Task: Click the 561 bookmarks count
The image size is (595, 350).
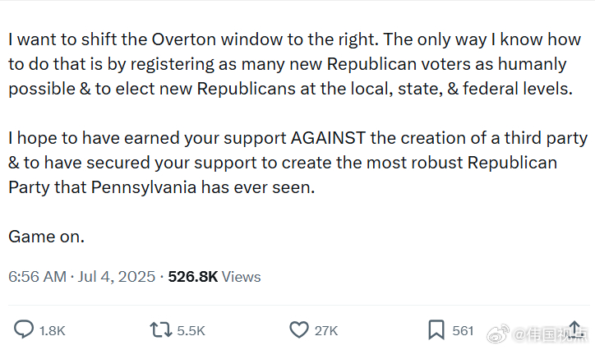Action: click(463, 330)
